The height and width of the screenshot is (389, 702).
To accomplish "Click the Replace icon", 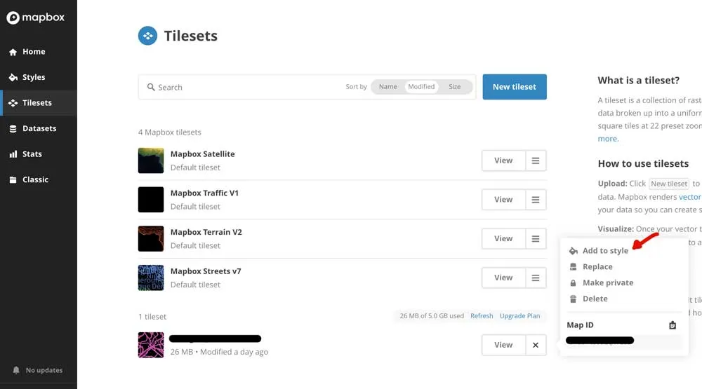I will [x=573, y=267].
